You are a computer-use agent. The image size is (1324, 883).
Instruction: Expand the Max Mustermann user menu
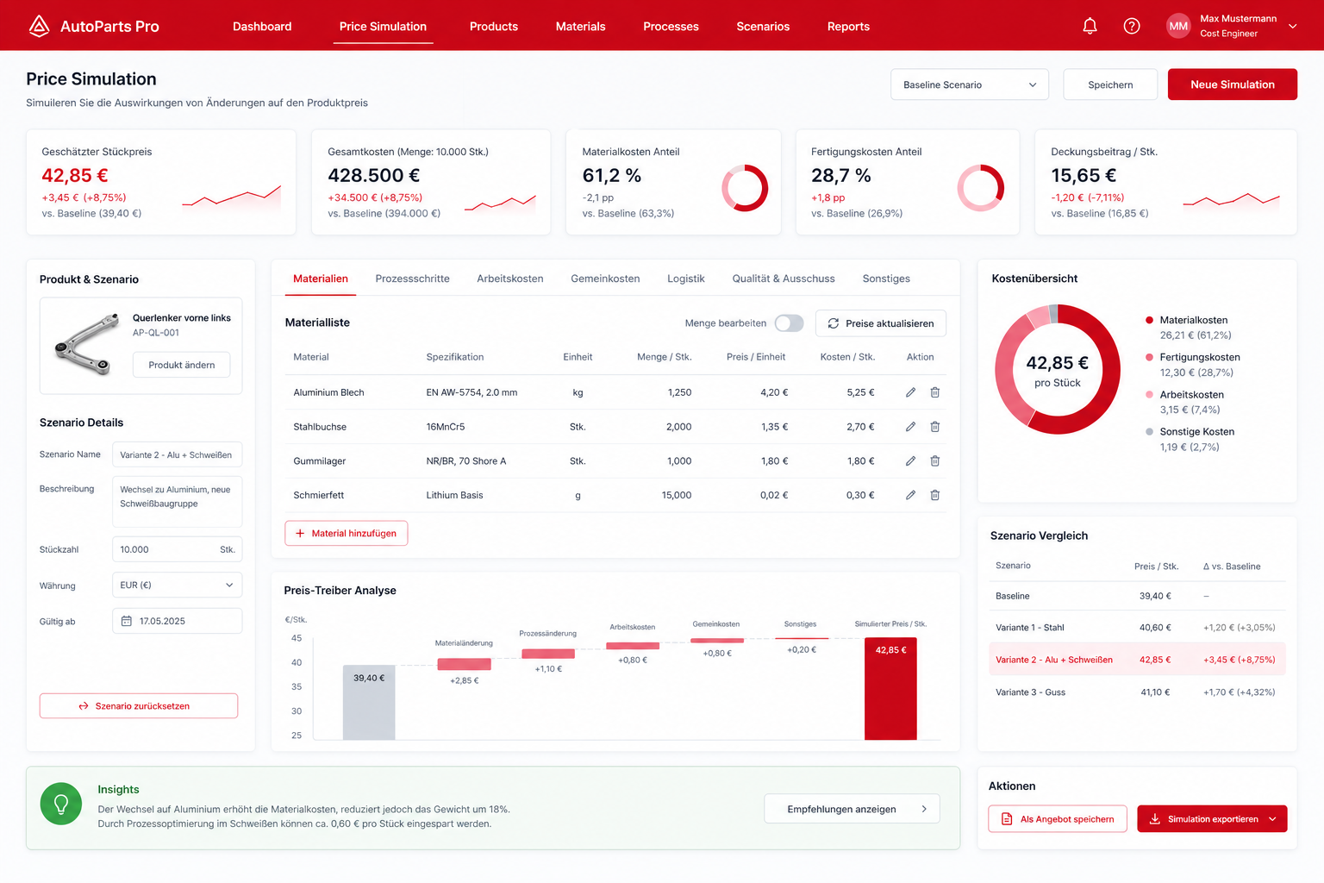coord(1292,26)
